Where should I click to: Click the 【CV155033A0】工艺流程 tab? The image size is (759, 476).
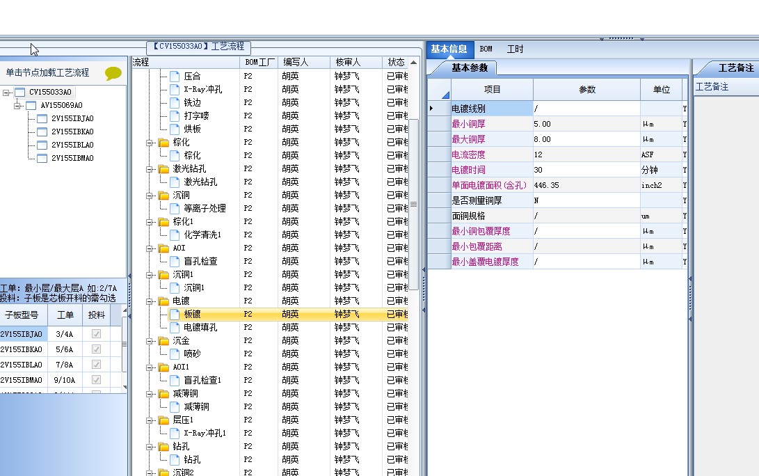point(199,47)
